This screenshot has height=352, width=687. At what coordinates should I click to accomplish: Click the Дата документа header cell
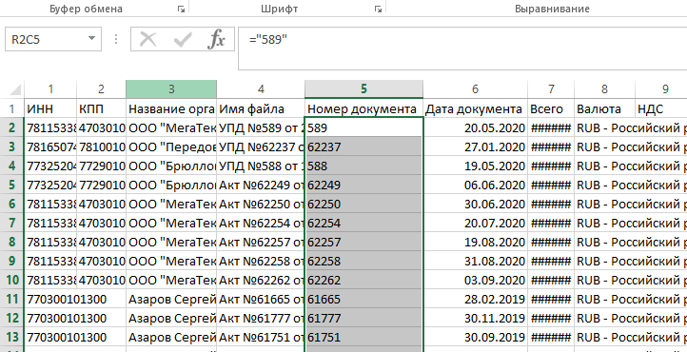click(x=476, y=108)
